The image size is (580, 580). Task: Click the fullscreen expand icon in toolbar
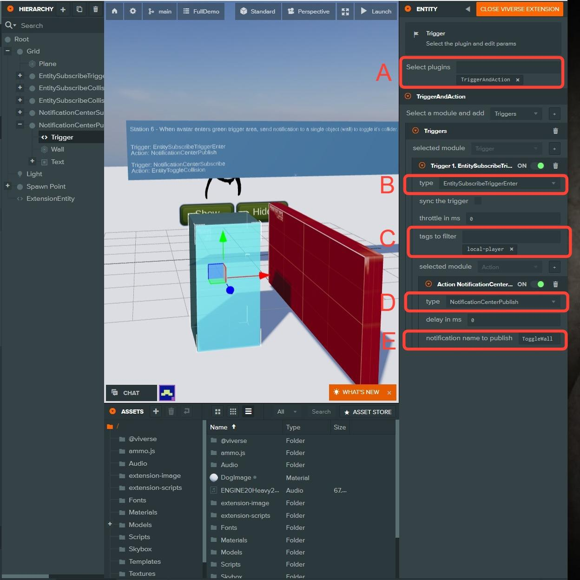[x=345, y=12]
